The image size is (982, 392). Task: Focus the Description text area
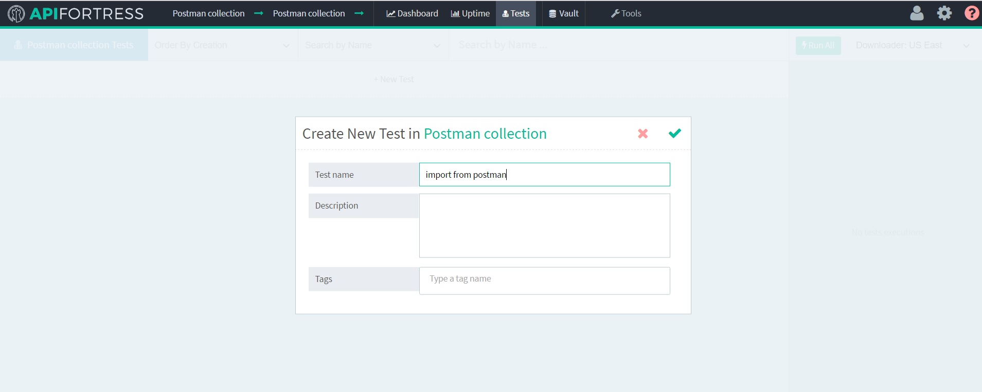[544, 226]
